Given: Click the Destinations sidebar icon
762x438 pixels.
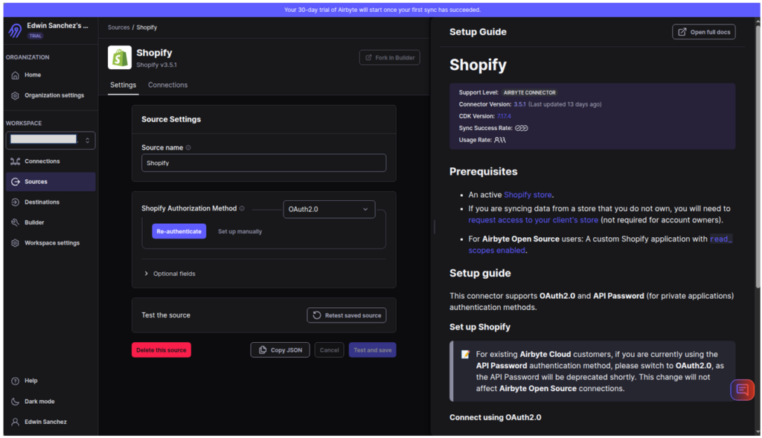Looking at the screenshot, I should [x=15, y=202].
